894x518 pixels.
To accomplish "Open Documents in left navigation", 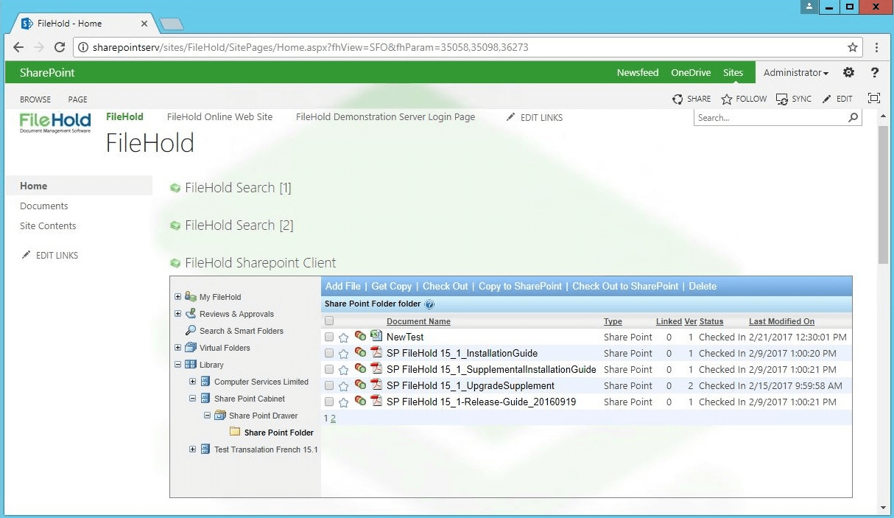I will (44, 206).
